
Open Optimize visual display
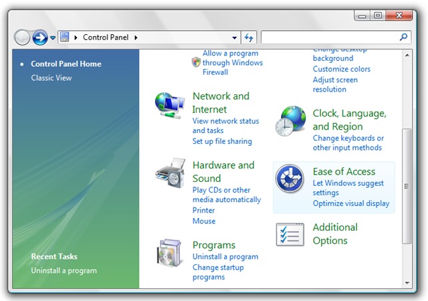(351, 203)
